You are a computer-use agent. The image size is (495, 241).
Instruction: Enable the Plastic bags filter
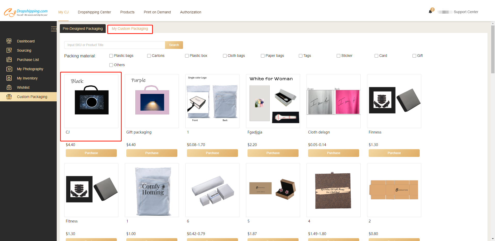tap(111, 56)
